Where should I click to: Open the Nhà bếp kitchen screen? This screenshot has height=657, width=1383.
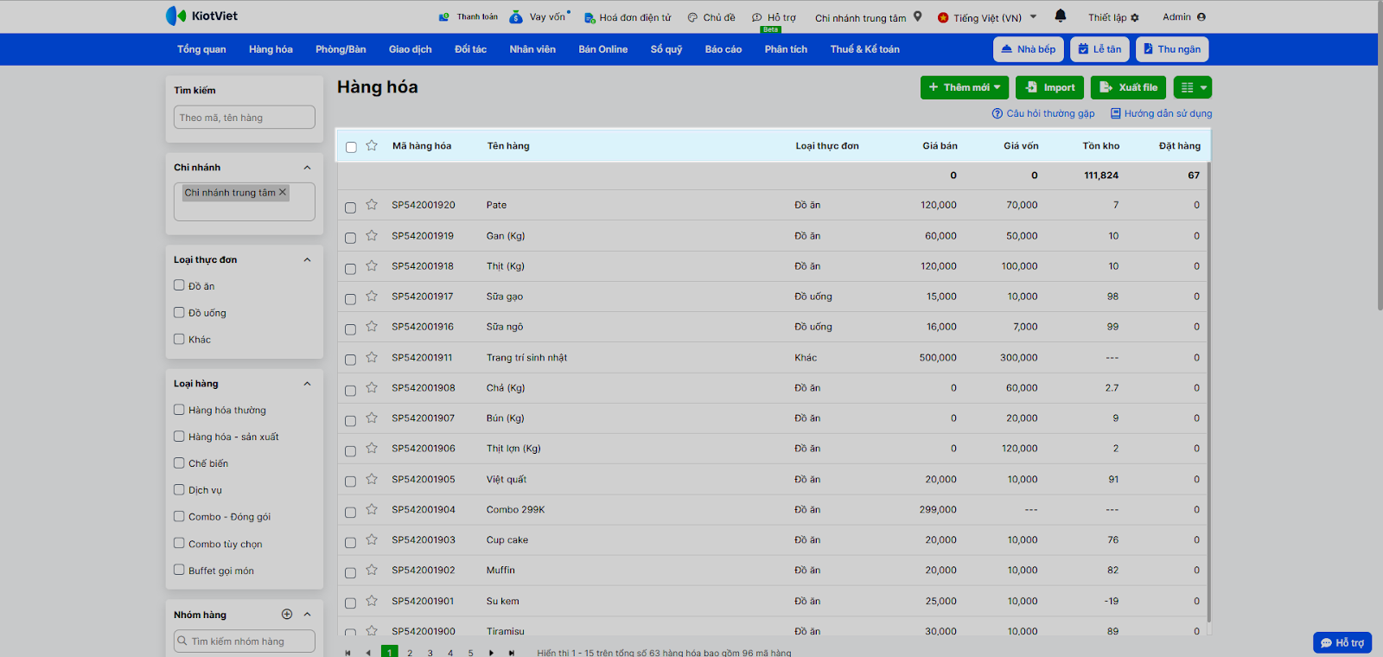click(x=1029, y=49)
